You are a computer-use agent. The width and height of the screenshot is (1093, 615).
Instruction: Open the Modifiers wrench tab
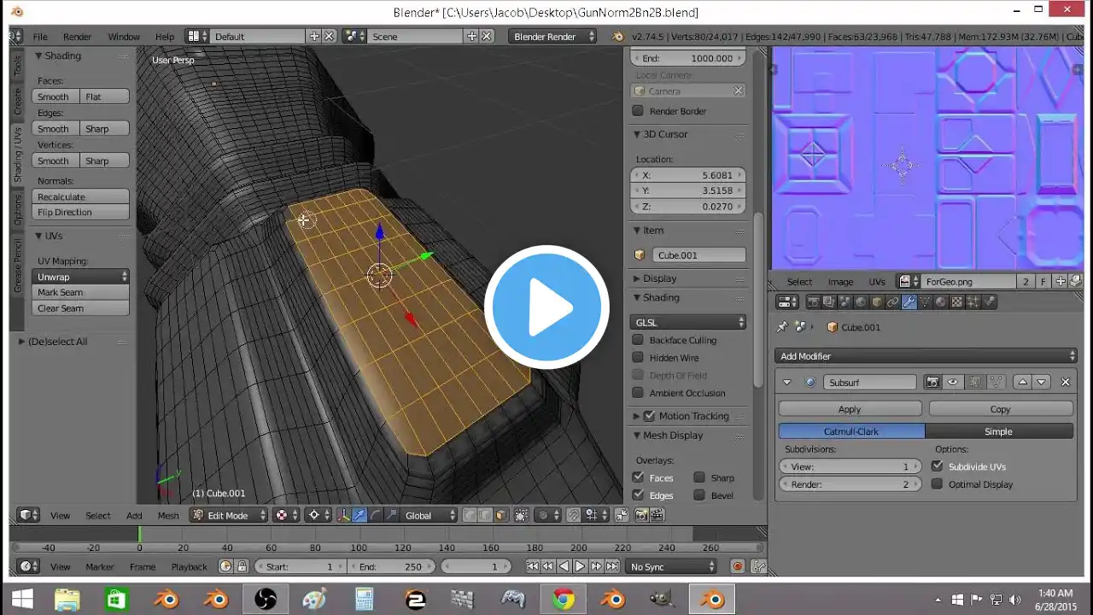[909, 302]
